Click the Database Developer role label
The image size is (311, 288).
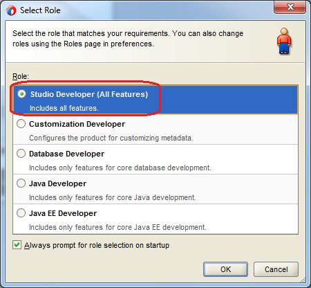66,154
